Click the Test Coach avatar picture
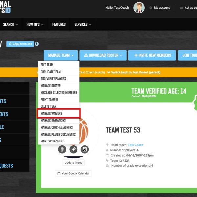The width and height of the screenshot is (197, 197). tap(139, 8)
